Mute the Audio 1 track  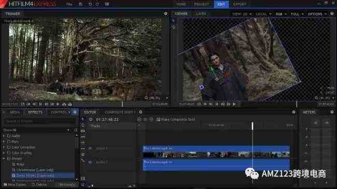pos(90,163)
